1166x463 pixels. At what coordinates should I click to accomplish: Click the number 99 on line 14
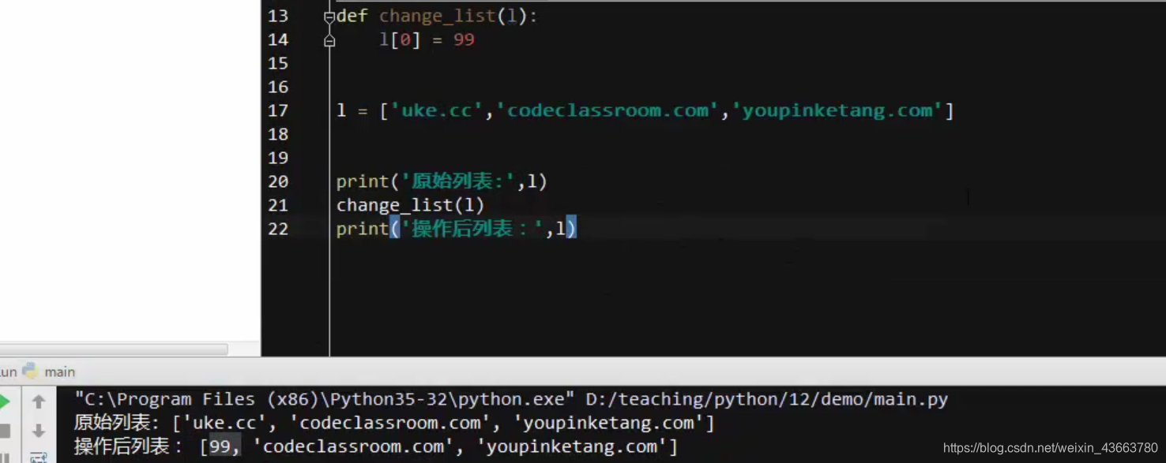point(464,39)
